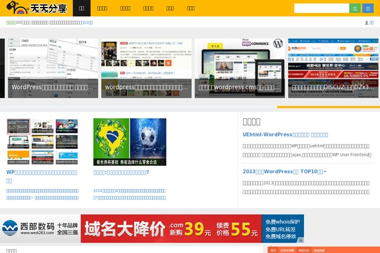Click the small icon at the ad's corner
The image size is (380, 253).
coord(301,240)
